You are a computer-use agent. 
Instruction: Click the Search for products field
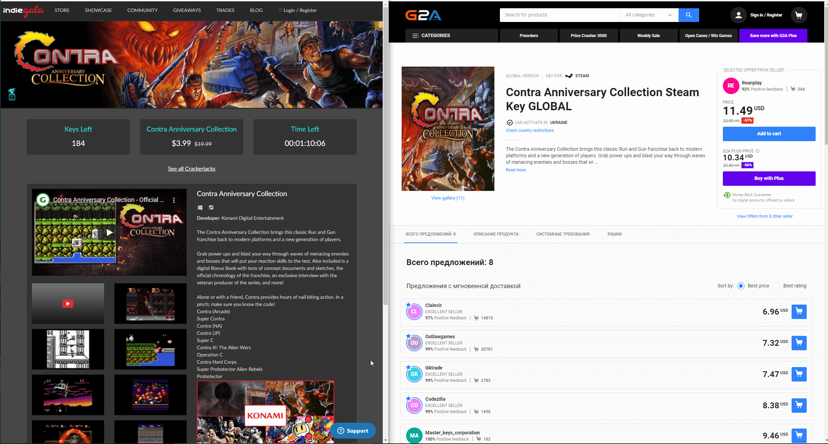[x=560, y=15]
